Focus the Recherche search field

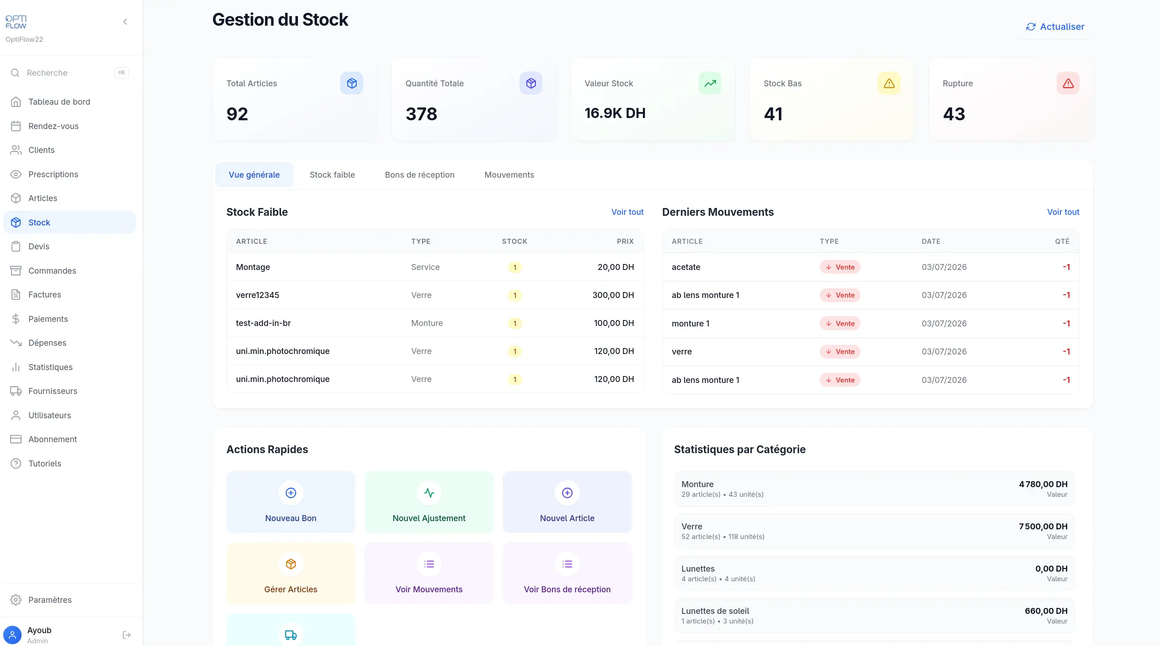click(70, 73)
